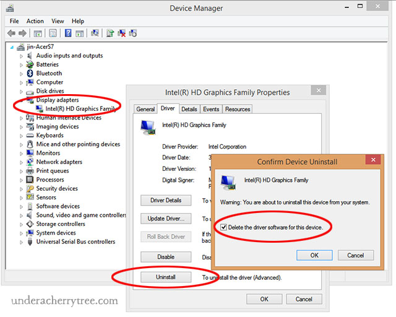This screenshot has width=396, height=317.
Task: Cancel the Confirm Device Uninstall dialog
Action: (x=356, y=255)
